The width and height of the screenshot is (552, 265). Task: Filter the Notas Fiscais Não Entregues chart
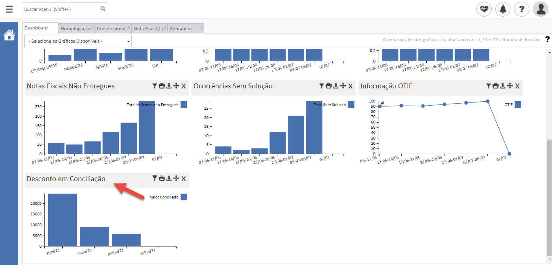[155, 86]
